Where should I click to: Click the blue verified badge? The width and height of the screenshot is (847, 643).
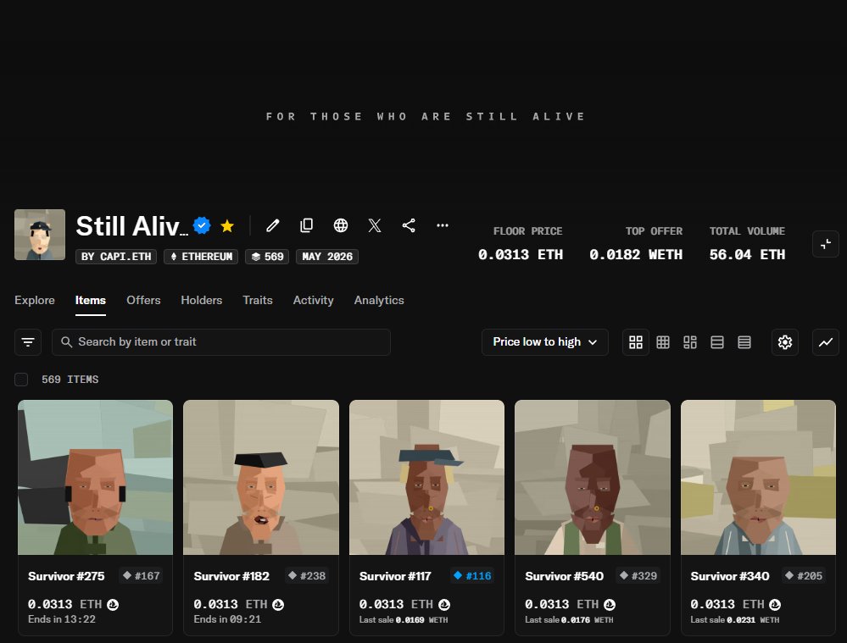click(202, 225)
